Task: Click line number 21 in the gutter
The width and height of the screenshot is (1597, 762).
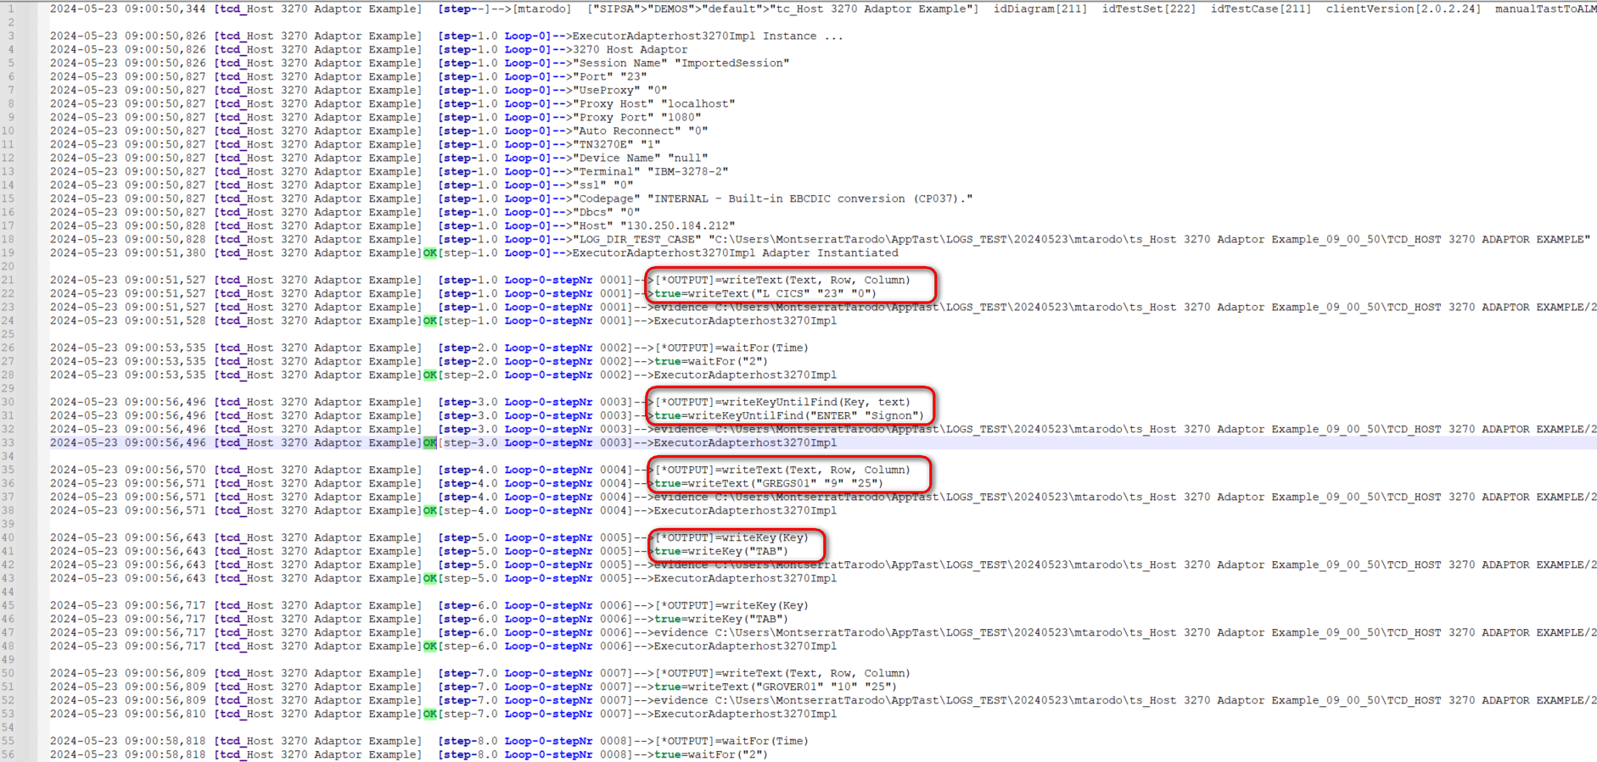Action: click(8, 280)
